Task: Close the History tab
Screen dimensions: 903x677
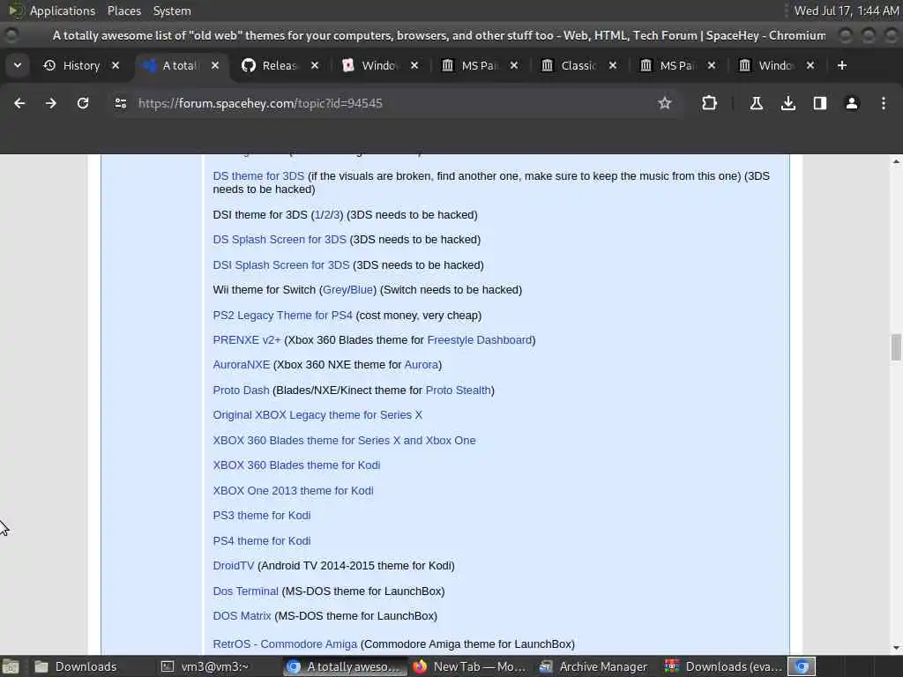Action: 116,65
